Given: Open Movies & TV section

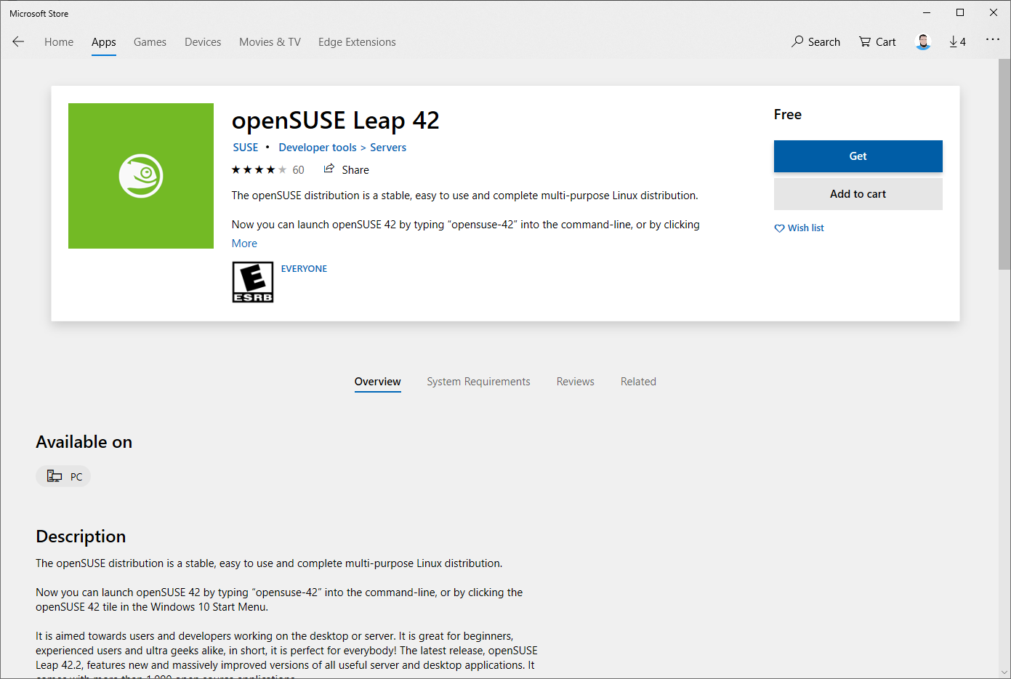Looking at the screenshot, I should [270, 42].
